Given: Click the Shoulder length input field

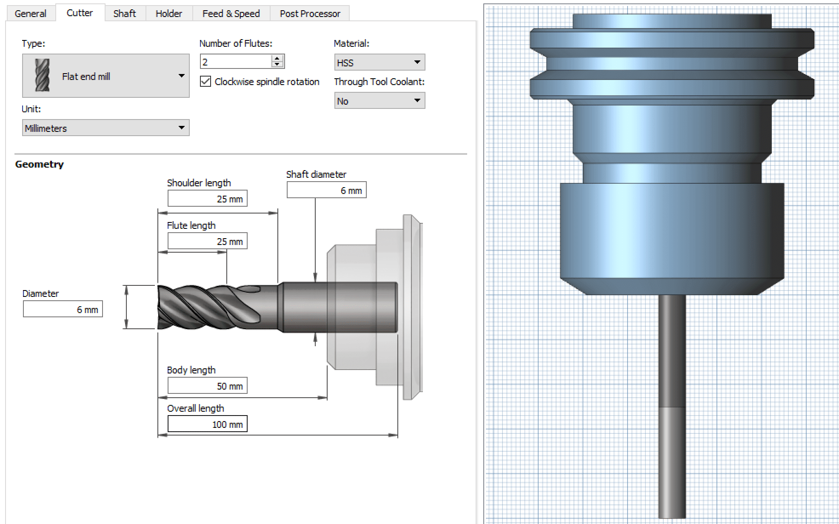Looking at the screenshot, I should pyautogui.click(x=207, y=199).
